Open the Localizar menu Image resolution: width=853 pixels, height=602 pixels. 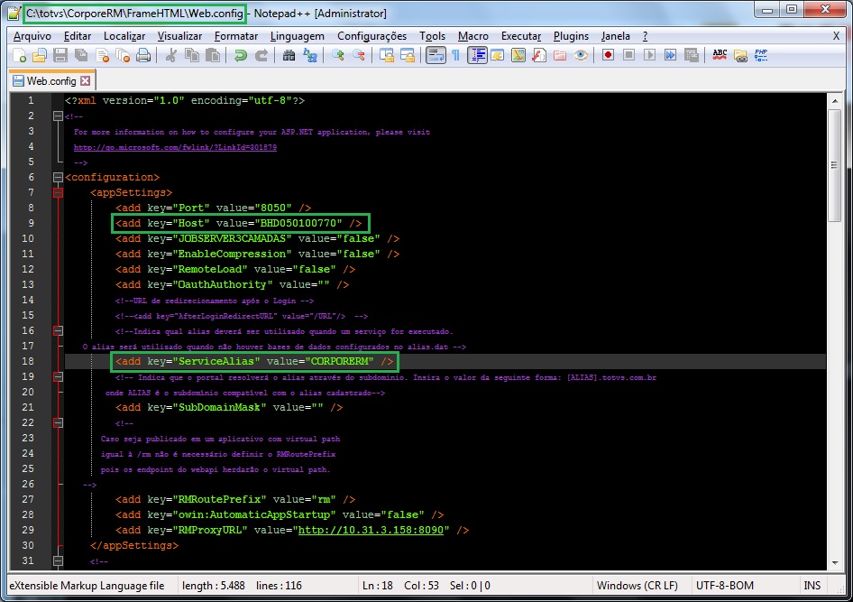124,36
